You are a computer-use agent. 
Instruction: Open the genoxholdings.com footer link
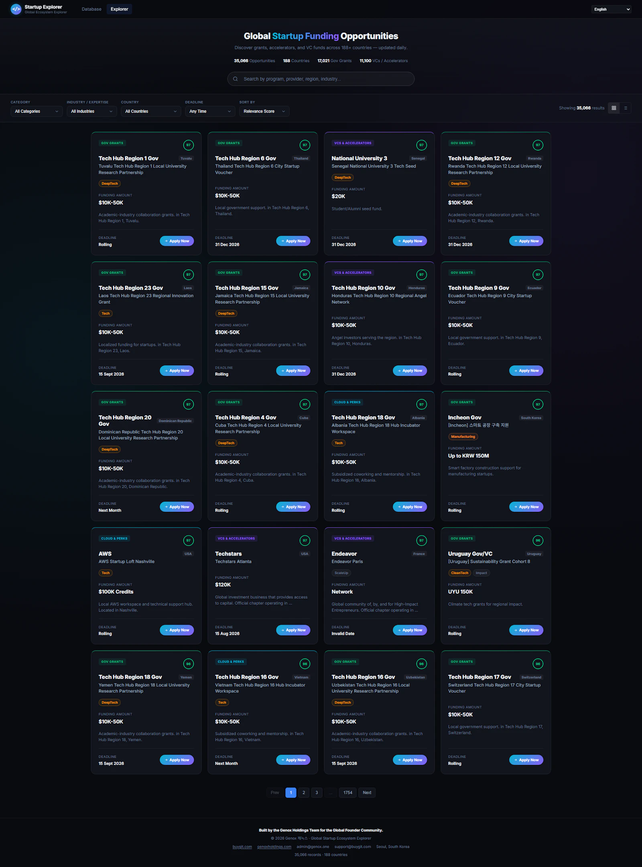274,847
